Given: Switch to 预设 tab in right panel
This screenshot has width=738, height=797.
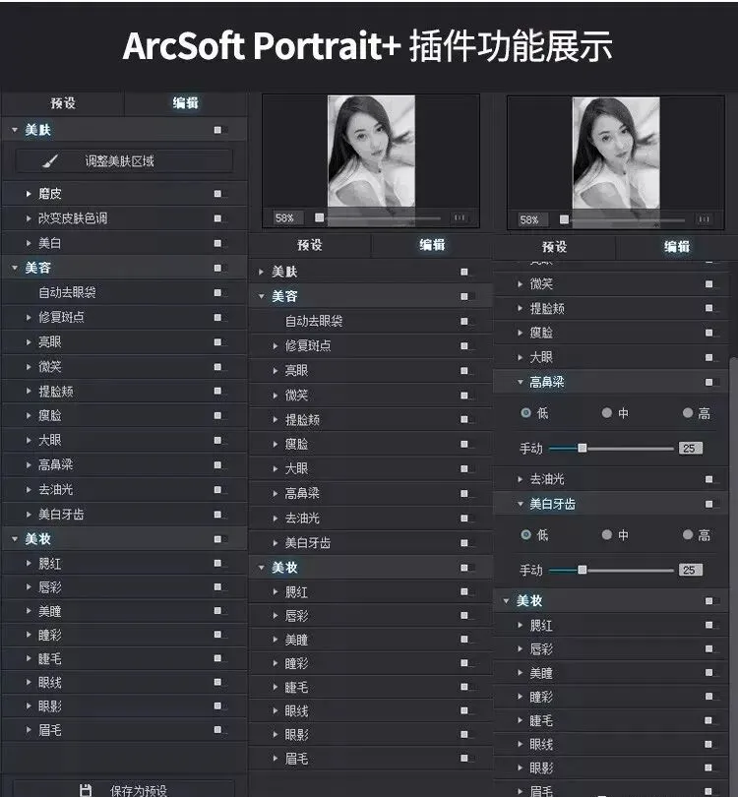Looking at the screenshot, I should tap(554, 247).
